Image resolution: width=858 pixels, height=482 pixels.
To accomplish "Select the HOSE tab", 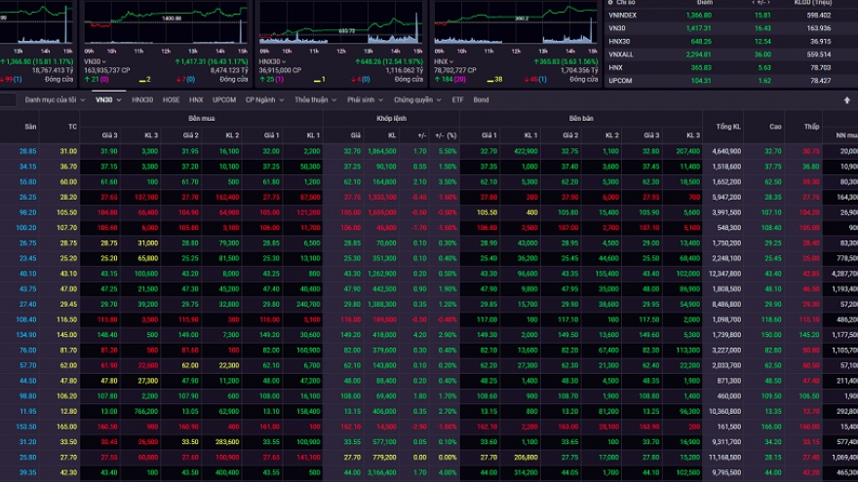I will tap(171, 100).
